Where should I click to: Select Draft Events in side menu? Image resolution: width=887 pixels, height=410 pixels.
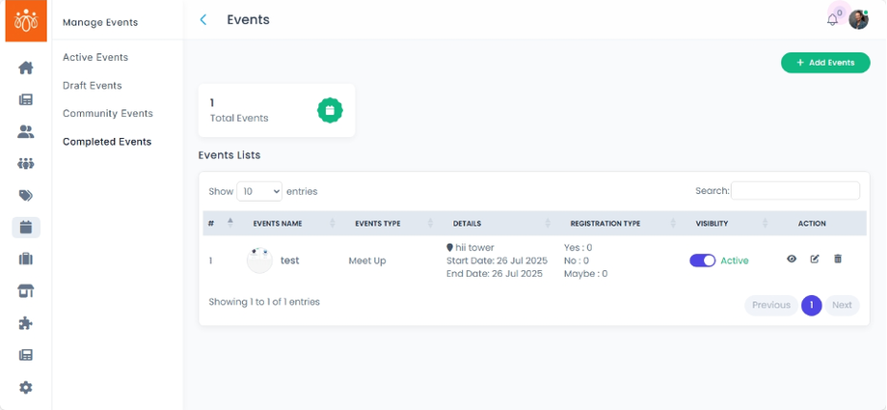pyautogui.click(x=93, y=86)
